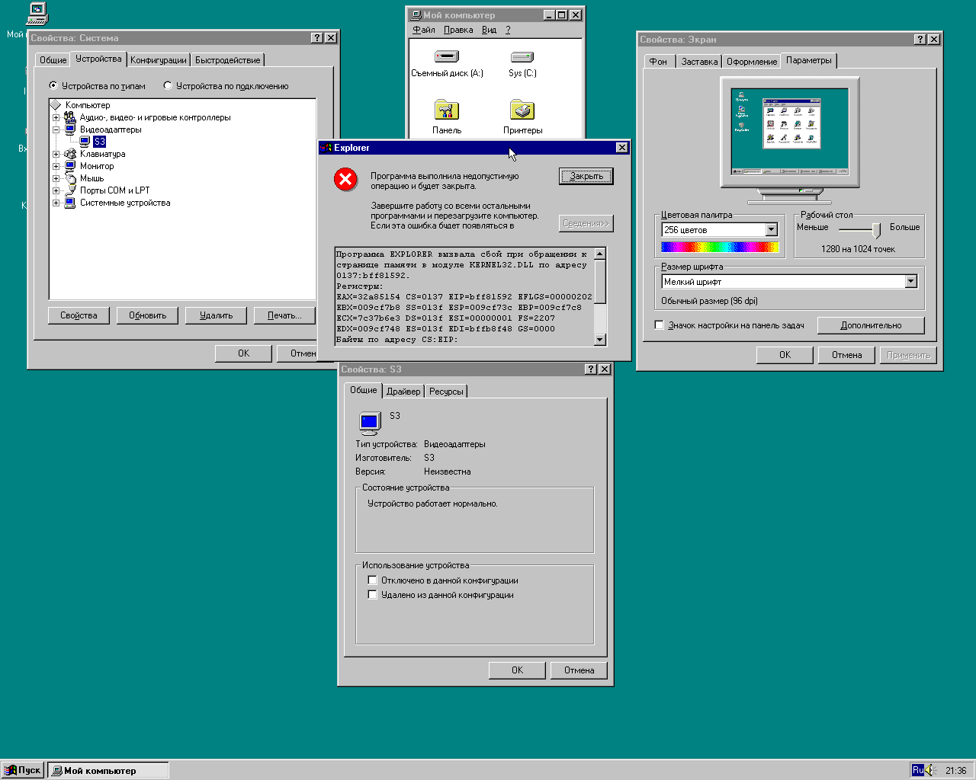Click the red error icon in Explorer dialog
Image resolution: width=976 pixels, height=780 pixels.
tap(345, 179)
